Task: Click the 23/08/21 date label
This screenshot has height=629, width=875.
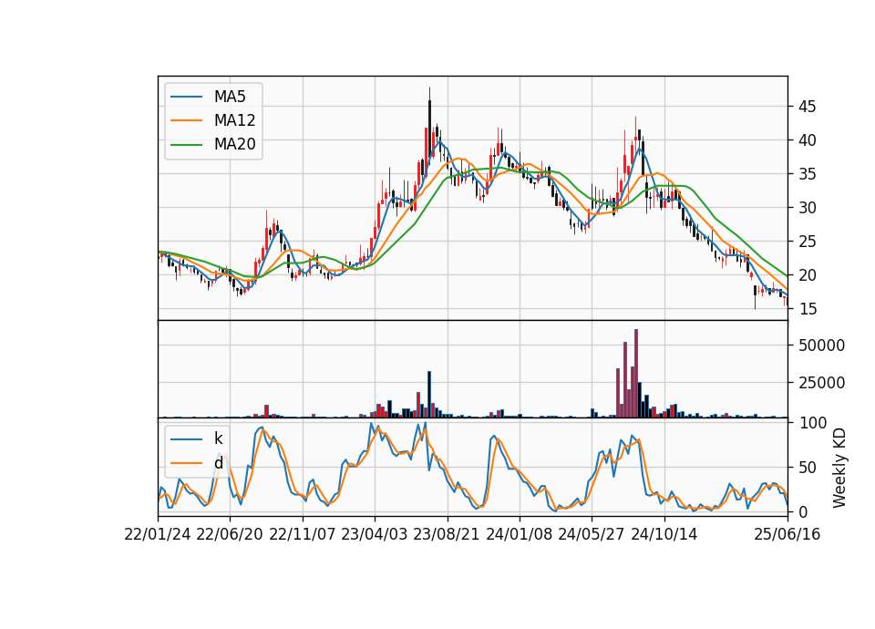Action: coord(447,535)
